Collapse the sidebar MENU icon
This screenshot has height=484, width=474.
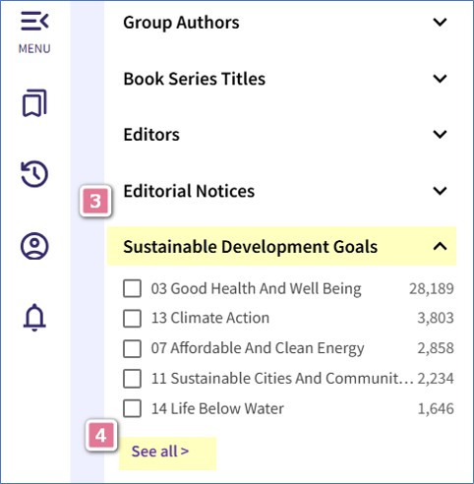pyautogui.click(x=34, y=22)
